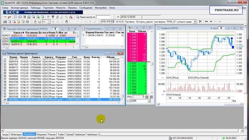The width and height of the screenshot is (249, 140).
Task: Click the magnifier-over-table icon in top toolbar
Action: click(x=33, y=17)
